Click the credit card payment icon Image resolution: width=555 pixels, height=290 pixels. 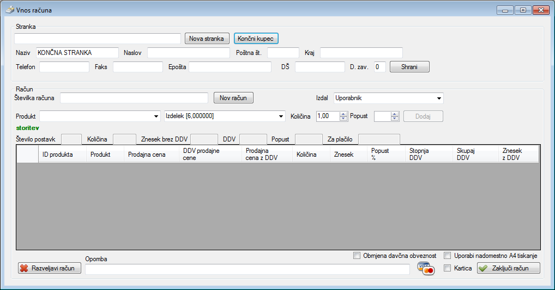[x=425, y=269]
